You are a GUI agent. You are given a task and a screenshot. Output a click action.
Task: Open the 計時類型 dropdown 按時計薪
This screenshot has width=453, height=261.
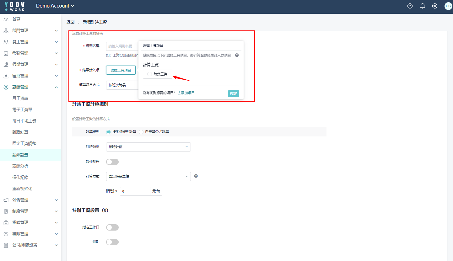point(148,147)
